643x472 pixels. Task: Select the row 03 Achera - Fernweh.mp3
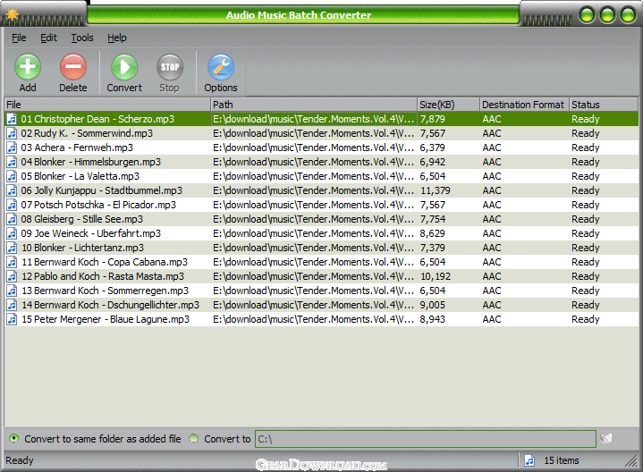click(322, 147)
